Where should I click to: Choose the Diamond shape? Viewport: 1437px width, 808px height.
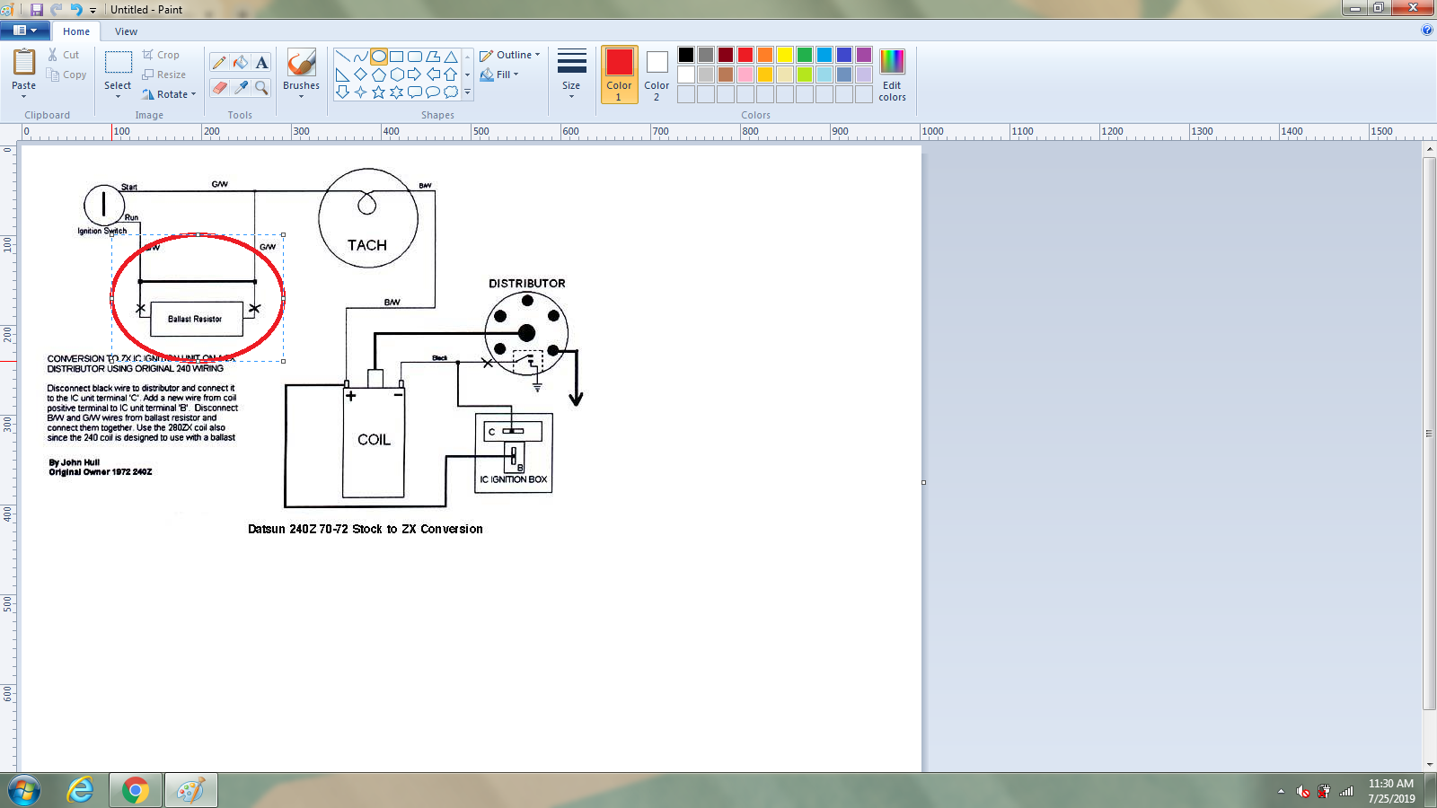[x=360, y=75]
